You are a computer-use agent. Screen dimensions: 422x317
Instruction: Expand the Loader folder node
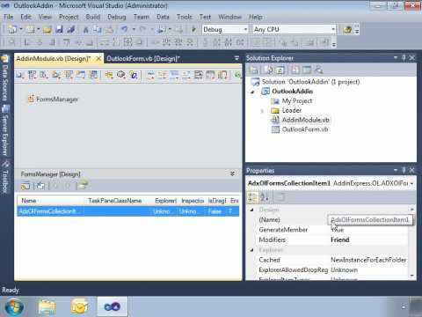(x=262, y=111)
